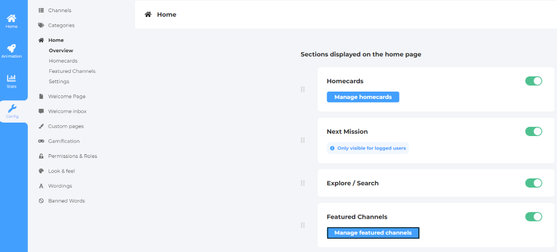Viewport: 557px width, 252px height.
Task: Select Homecards submenu under Home
Action: tap(63, 61)
